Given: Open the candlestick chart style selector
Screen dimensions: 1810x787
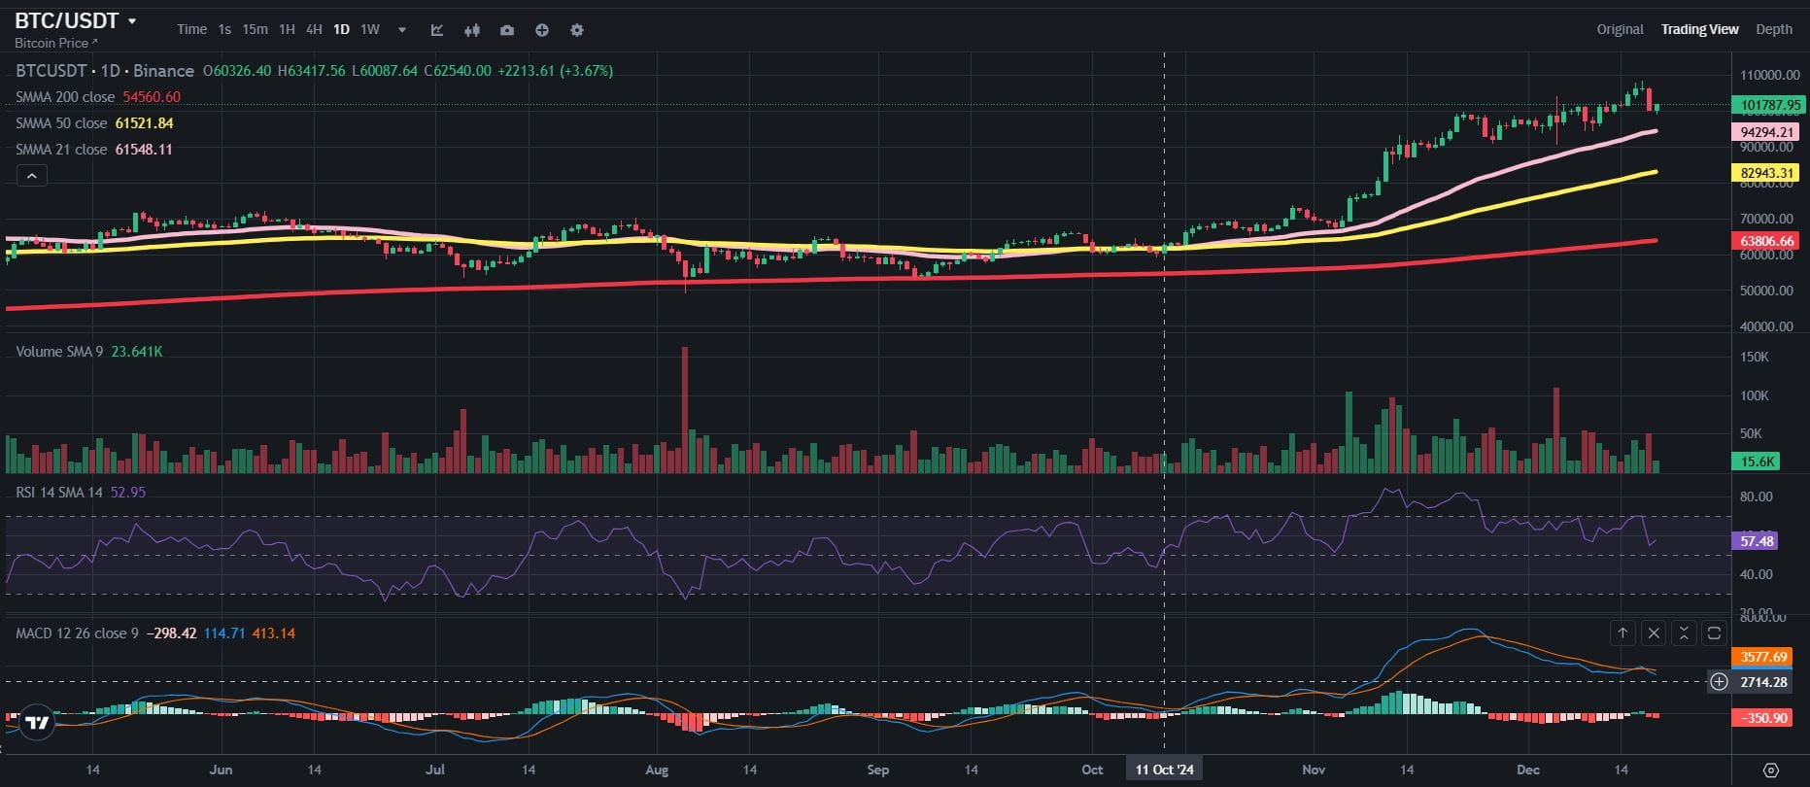Looking at the screenshot, I should [472, 30].
